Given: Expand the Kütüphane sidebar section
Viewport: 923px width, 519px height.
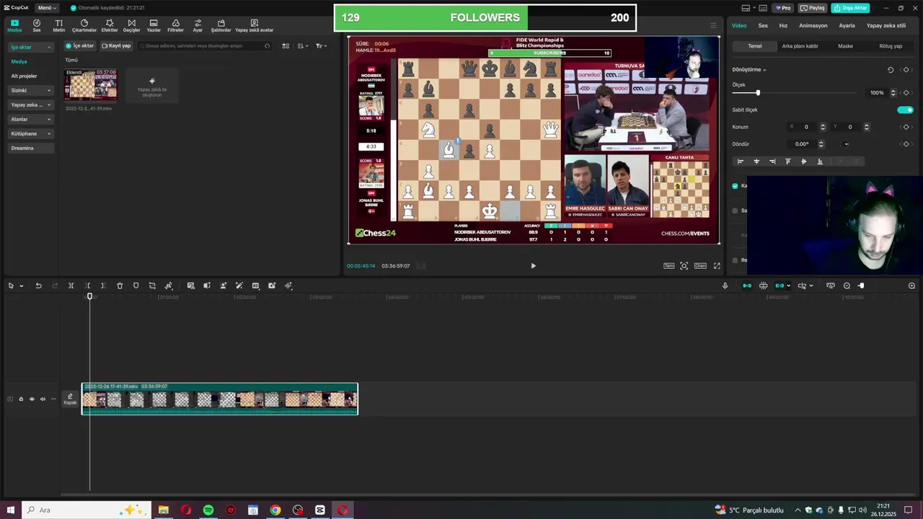Looking at the screenshot, I should click(31, 133).
